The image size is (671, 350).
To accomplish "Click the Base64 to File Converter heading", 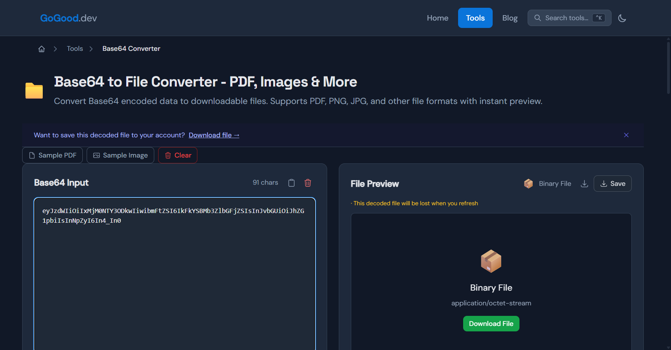I will click(x=206, y=82).
